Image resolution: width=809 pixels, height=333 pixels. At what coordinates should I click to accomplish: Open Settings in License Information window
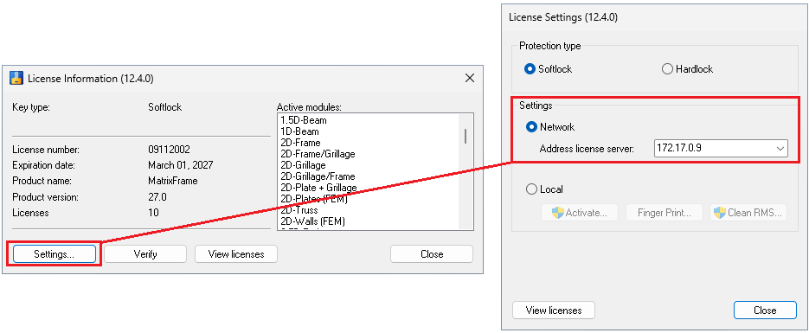(x=55, y=254)
